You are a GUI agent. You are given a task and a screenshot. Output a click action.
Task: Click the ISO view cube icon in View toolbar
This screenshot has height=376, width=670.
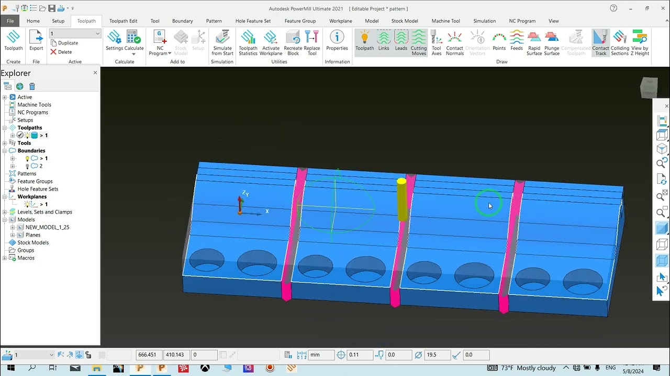[x=662, y=149]
